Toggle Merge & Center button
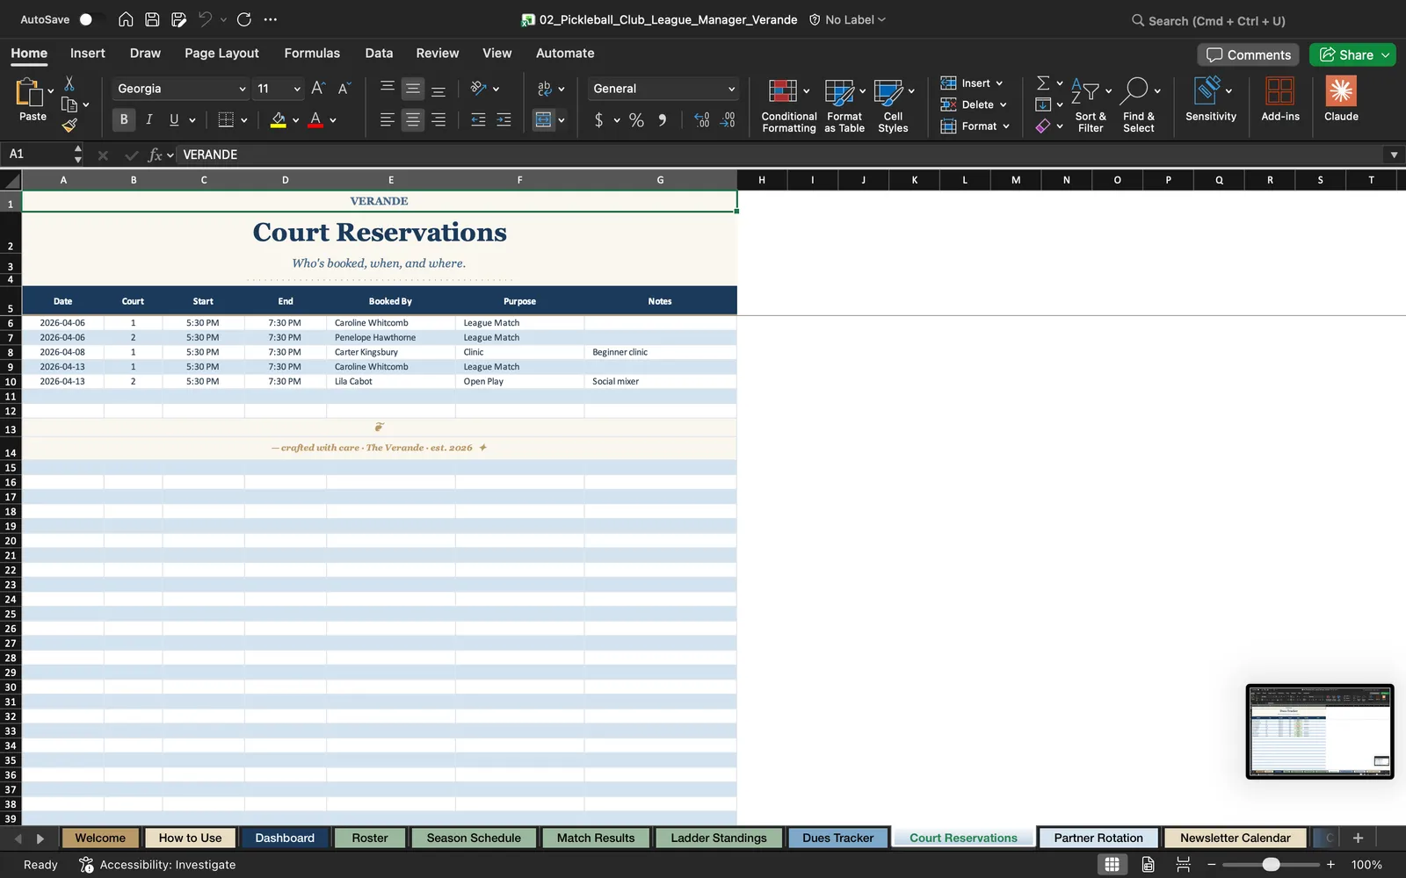The width and height of the screenshot is (1406, 878). click(544, 120)
